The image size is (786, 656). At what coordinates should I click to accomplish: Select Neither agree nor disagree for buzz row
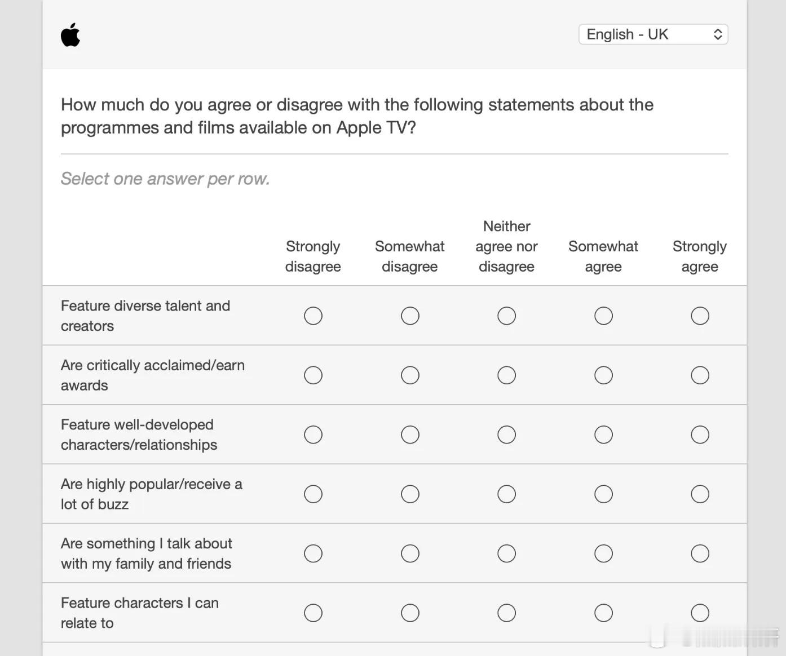click(x=506, y=494)
